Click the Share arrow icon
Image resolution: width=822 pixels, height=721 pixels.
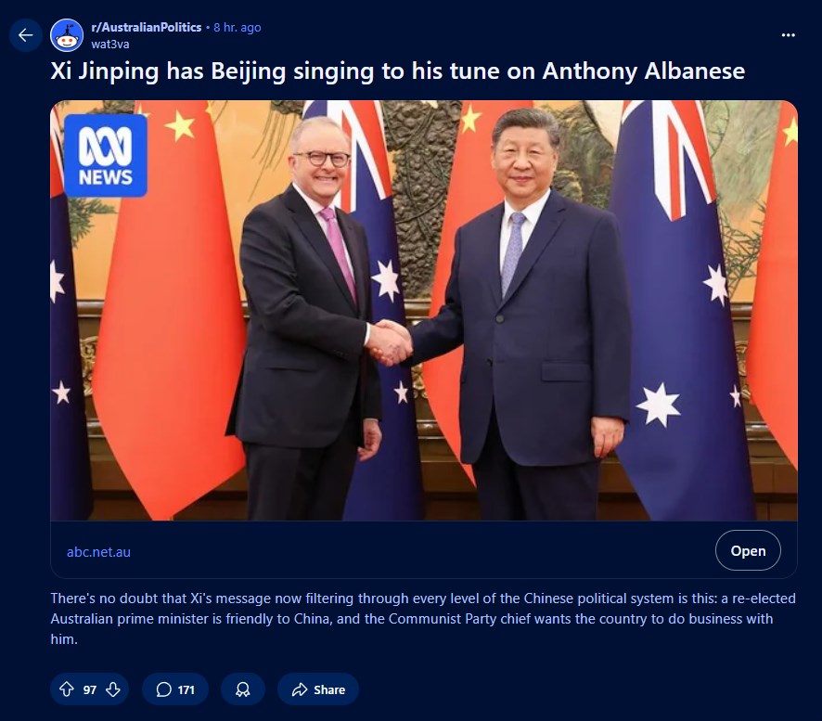coord(300,689)
